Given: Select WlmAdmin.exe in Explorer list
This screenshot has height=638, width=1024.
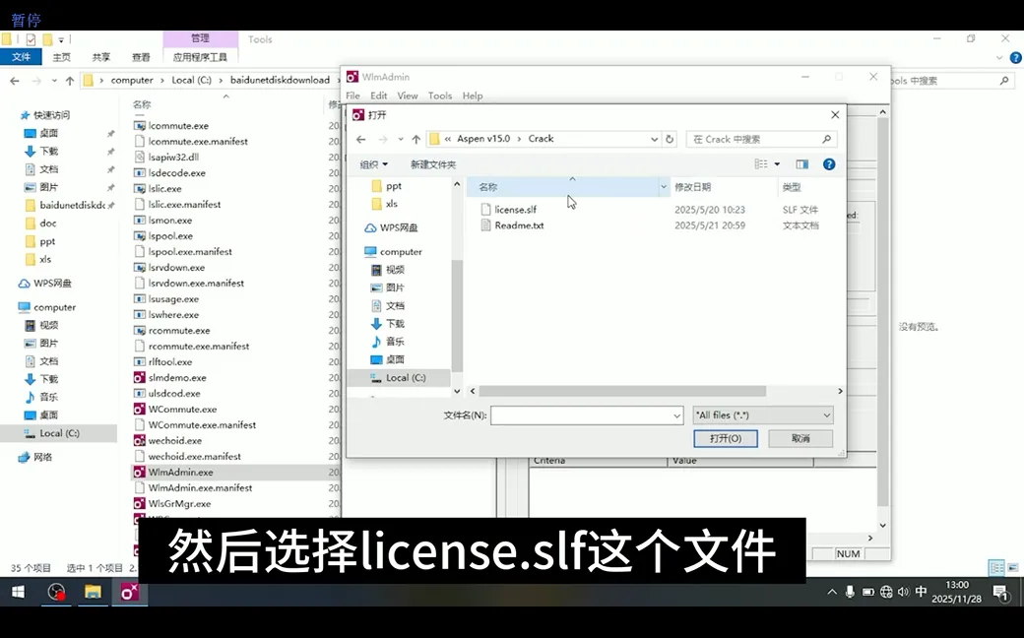Looking at the screenshot, I should click(180, 473).
